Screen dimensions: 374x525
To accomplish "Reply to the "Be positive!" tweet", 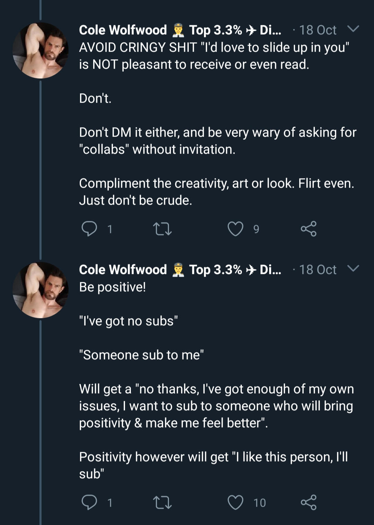I will pos(89,502).
